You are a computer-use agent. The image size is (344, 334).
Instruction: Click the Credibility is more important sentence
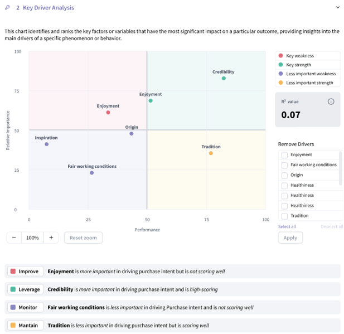coord(133,289)
